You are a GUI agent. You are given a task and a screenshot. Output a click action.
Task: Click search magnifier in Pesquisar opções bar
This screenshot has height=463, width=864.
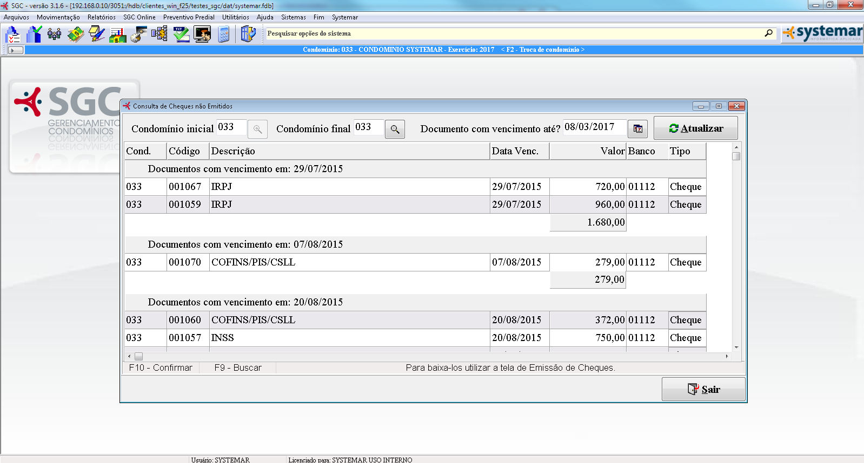tap(768, 33)
